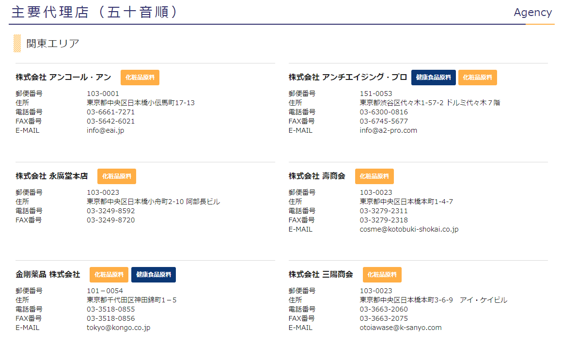This screenshot has height=345, width=562.
Task: Click the E-MAIL label under 三陽商会
Action: pos(300,328)
